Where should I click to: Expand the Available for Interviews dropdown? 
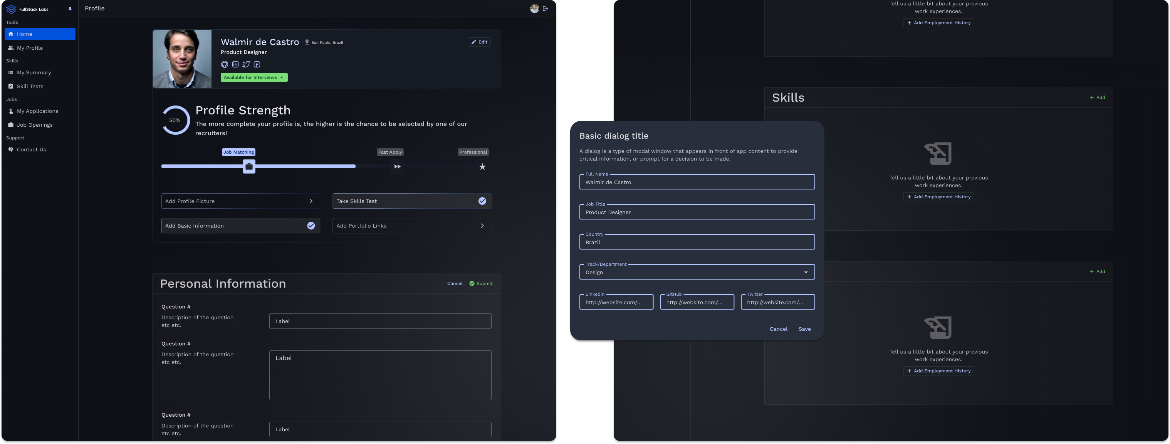coord(254,78)
